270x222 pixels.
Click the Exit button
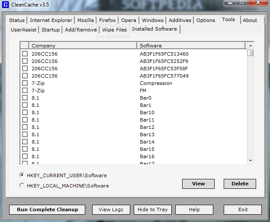[x=243, y=209]
